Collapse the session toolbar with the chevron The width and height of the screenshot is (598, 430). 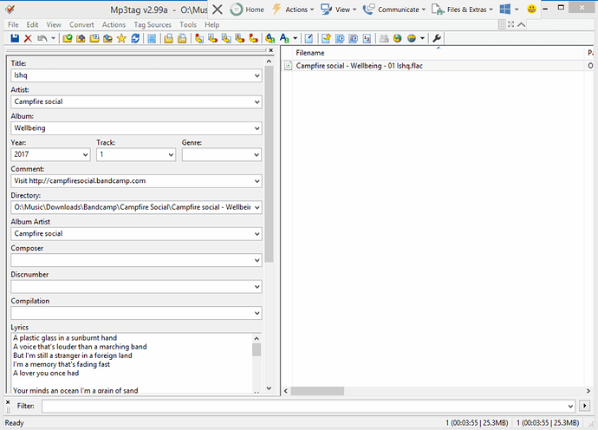coord(522,24)
